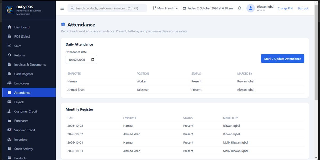The height and width of the screenshot is (160, 320).
Task: Click the user avatar icon
Action: [251, 8]
